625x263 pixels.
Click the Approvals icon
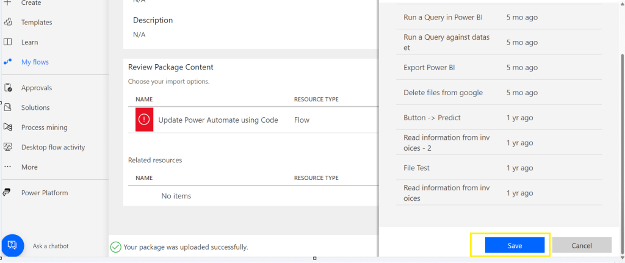(x=8, y=88)
